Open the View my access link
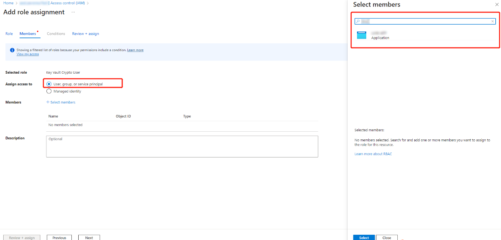 coord(27,54)
